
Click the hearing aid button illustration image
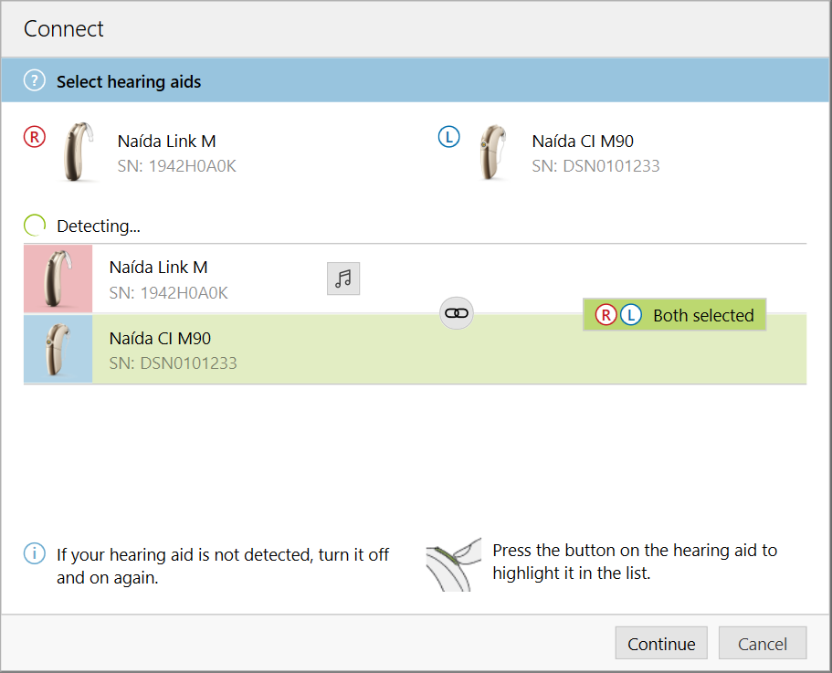(x=454, y=563)
